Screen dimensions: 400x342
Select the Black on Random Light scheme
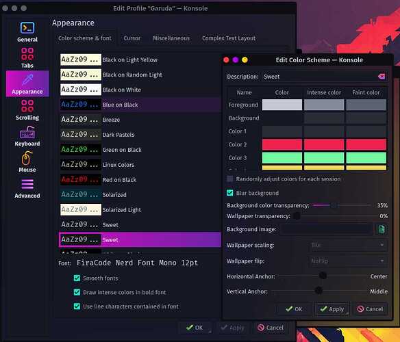(140, 75)
